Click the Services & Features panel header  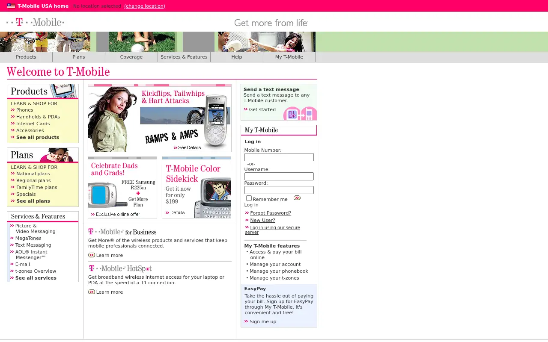click(43, 217)
